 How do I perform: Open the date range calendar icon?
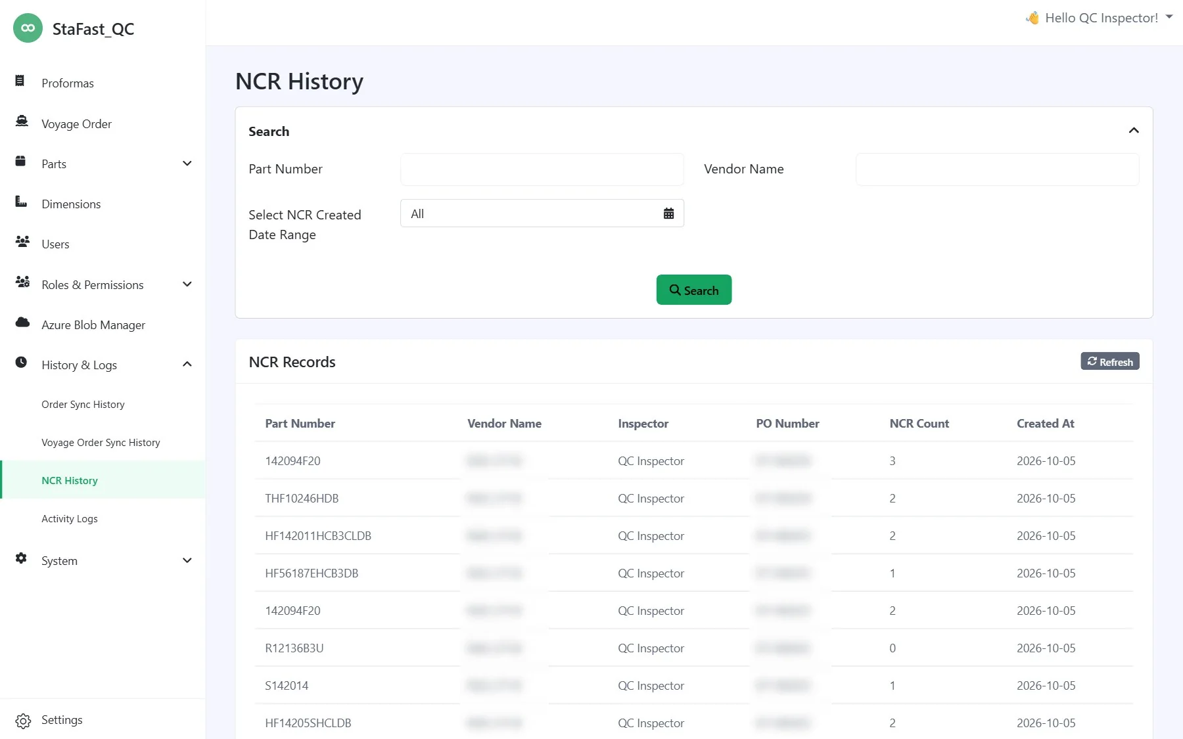tap(668, 213)
